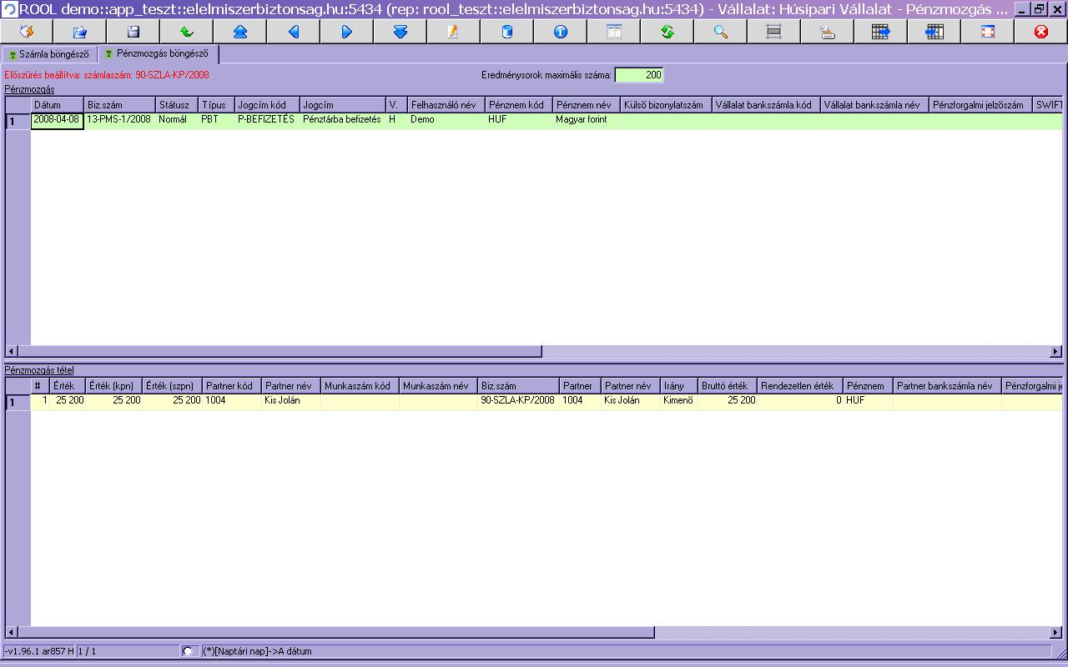
Task: Click the Dátum column header
Action: point(57,105)
